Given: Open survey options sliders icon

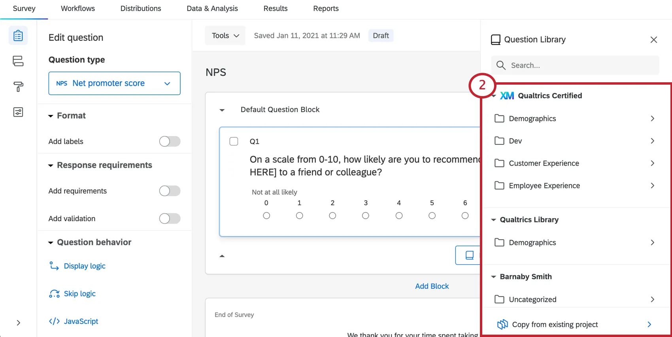Looking at the screenshot, I should click(x=18, y=112).
